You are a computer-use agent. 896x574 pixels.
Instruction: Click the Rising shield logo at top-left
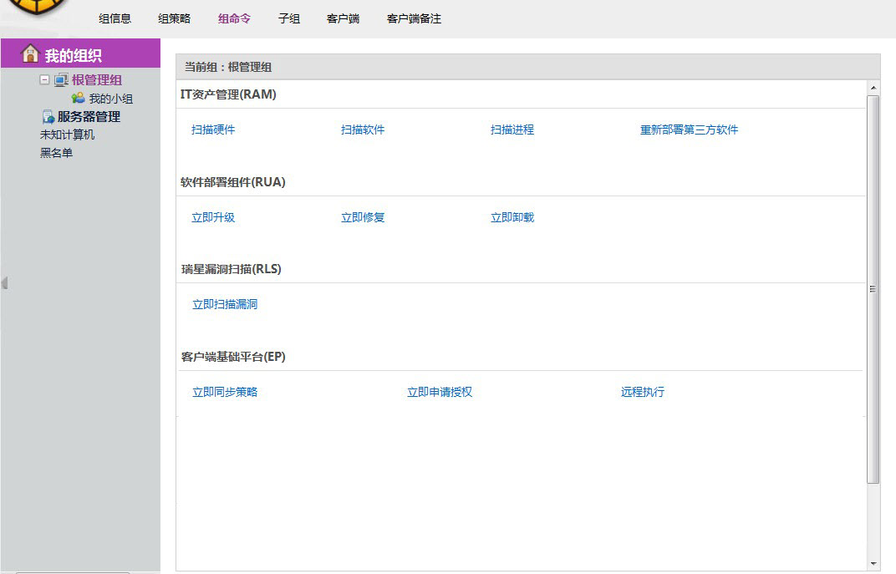click(x=35, y=7)
